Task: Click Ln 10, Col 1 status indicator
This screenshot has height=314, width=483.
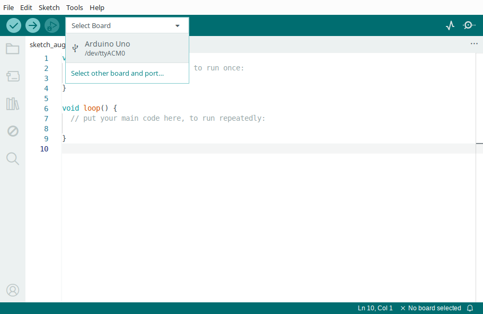Action: coord(375,308)
